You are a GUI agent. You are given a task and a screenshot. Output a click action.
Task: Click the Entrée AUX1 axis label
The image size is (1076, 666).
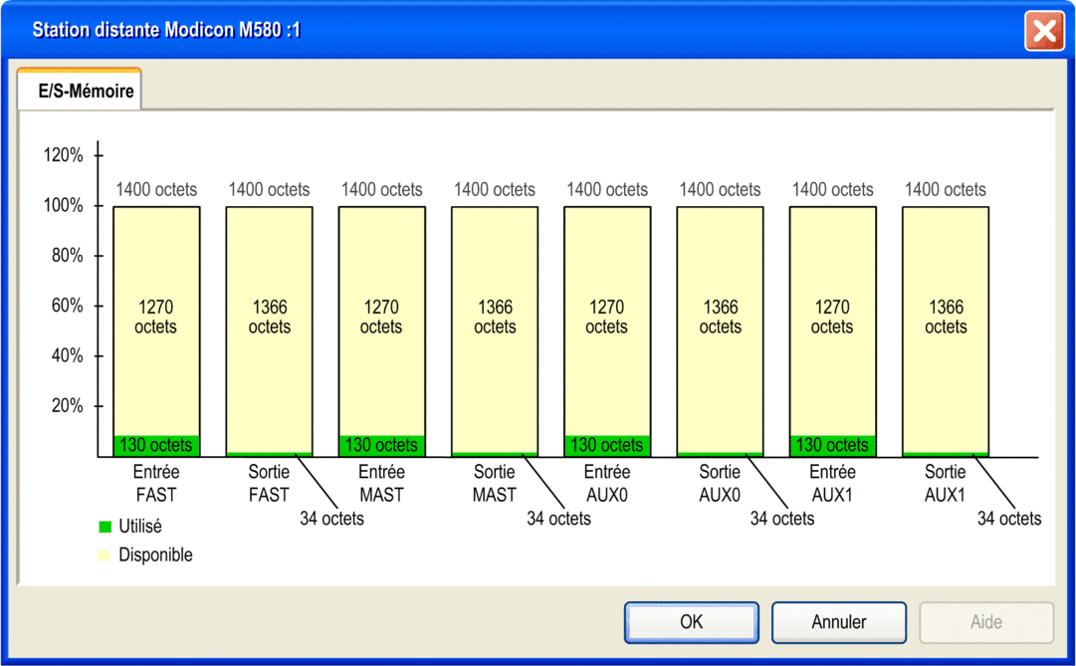[x=832, y=484]
